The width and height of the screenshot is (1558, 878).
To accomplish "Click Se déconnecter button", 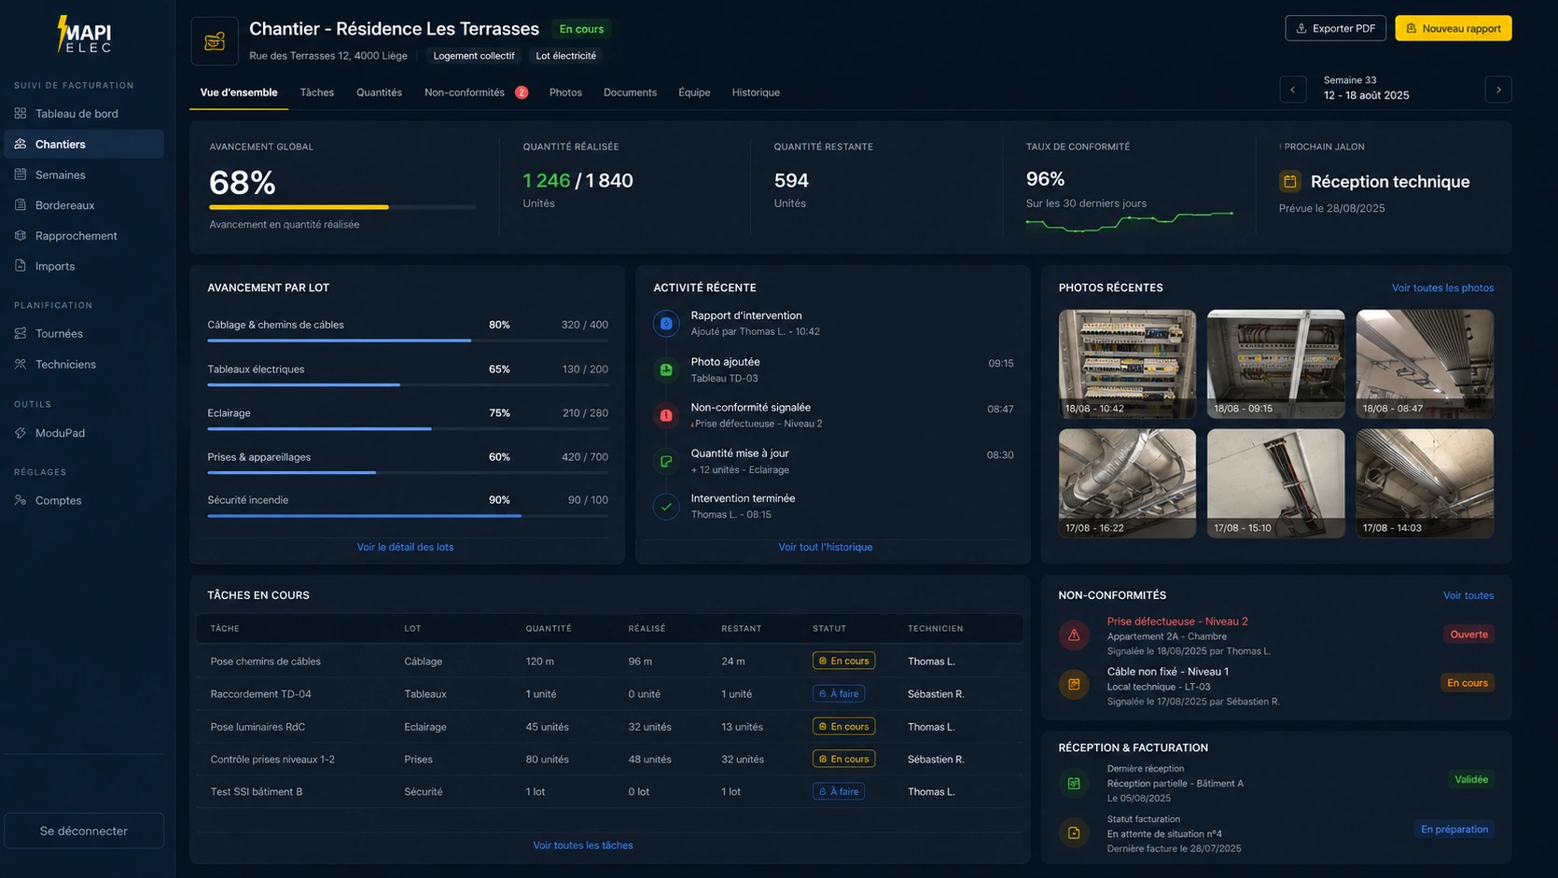I will [x=84, y=830].
